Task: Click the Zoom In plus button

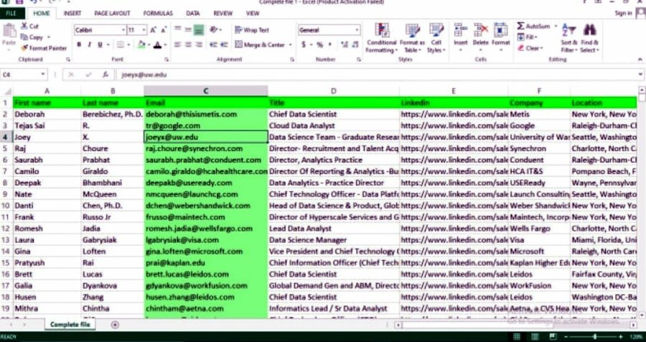Action: pos(620,337)
